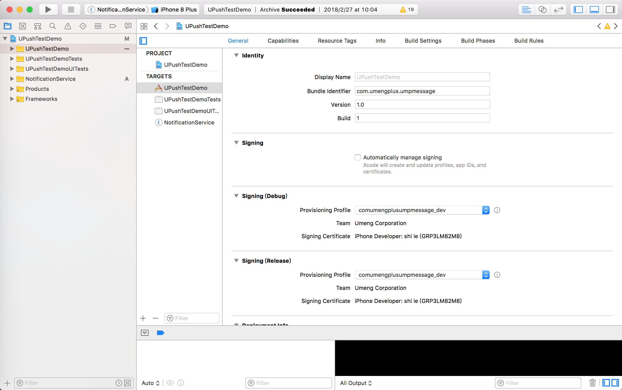Image resolution: width=622 pixels, height=390 pixels.
Task: Add a file with the navigator plus button
Action: (7, 383)
